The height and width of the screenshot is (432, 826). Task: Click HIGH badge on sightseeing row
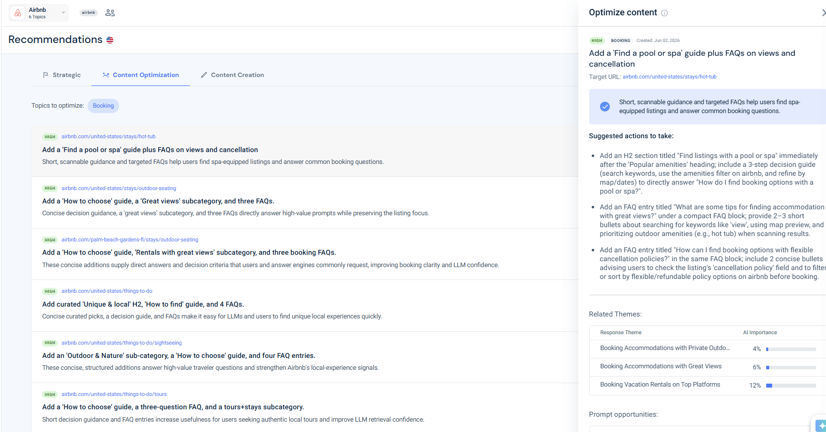click(50, 343)
